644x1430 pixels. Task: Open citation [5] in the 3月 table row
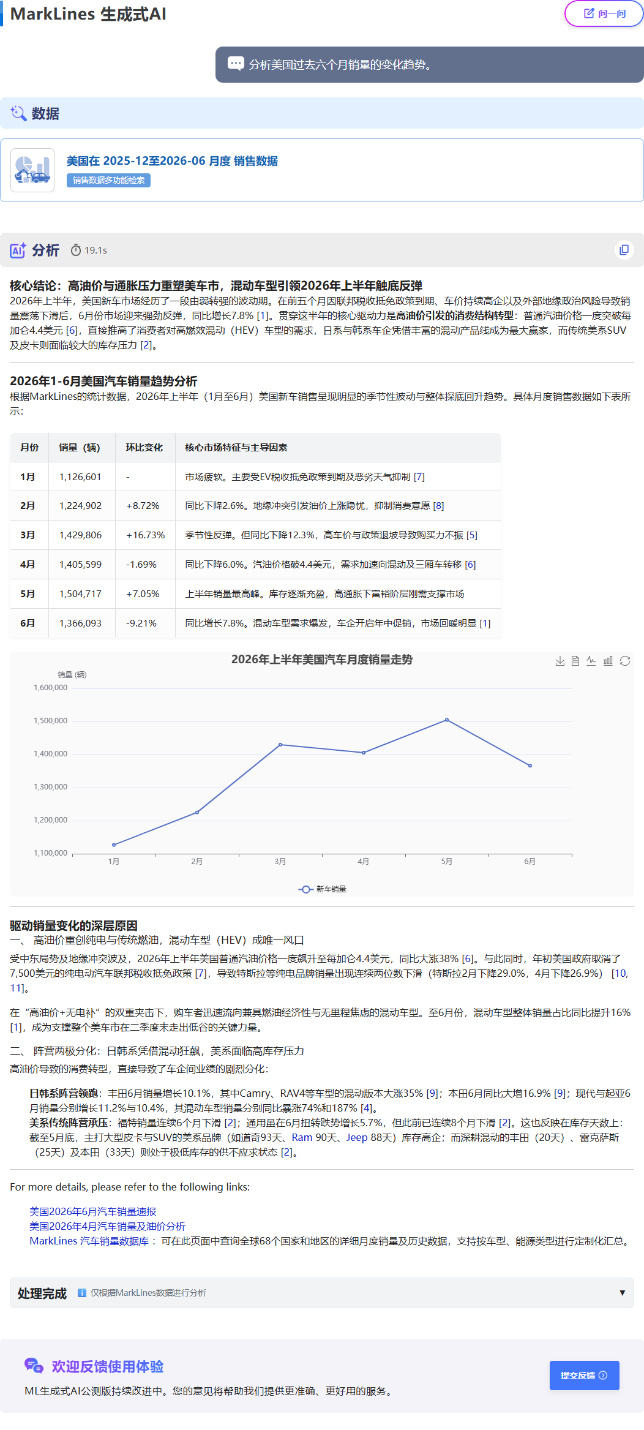(x=472, y=535)
